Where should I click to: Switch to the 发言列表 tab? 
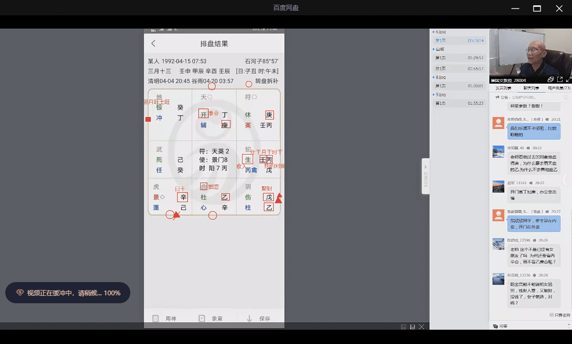(x=503, y=88)
